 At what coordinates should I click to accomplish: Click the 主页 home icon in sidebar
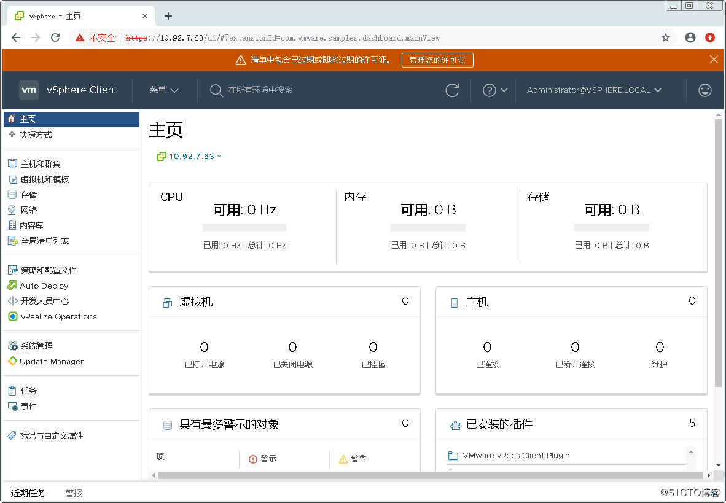12,119
